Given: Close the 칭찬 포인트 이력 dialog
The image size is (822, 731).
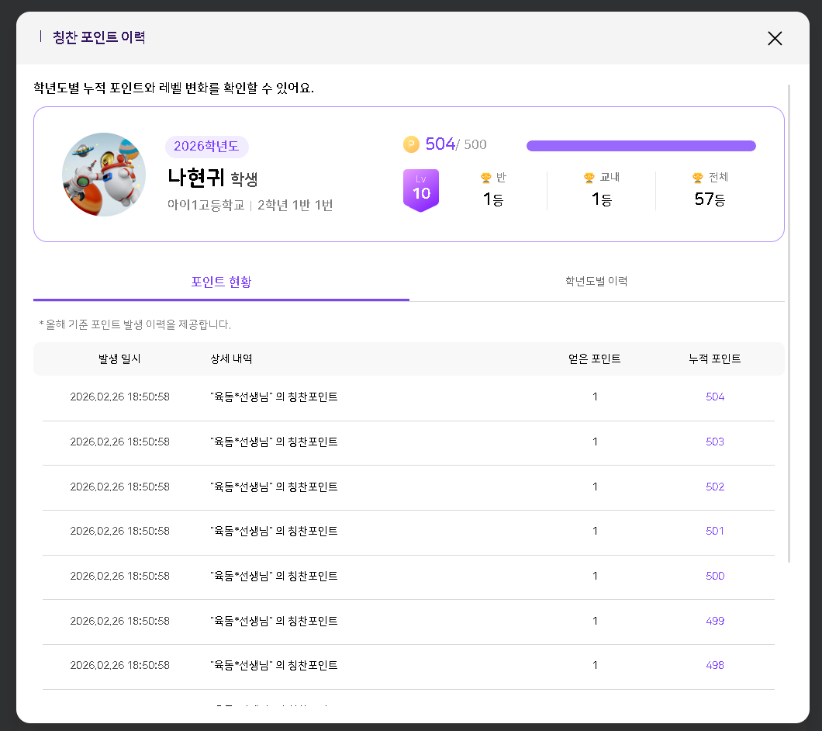Looking at the screenshot, I should pos(774,38).
